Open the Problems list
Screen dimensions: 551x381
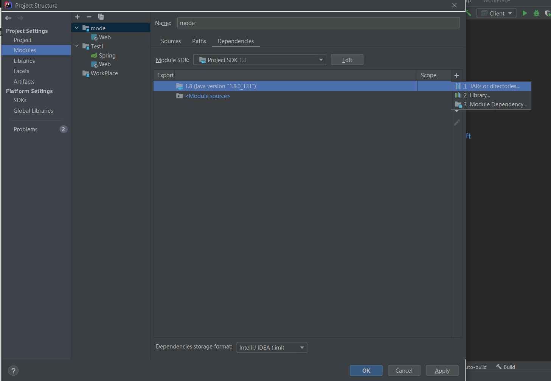tap(25, 129)
